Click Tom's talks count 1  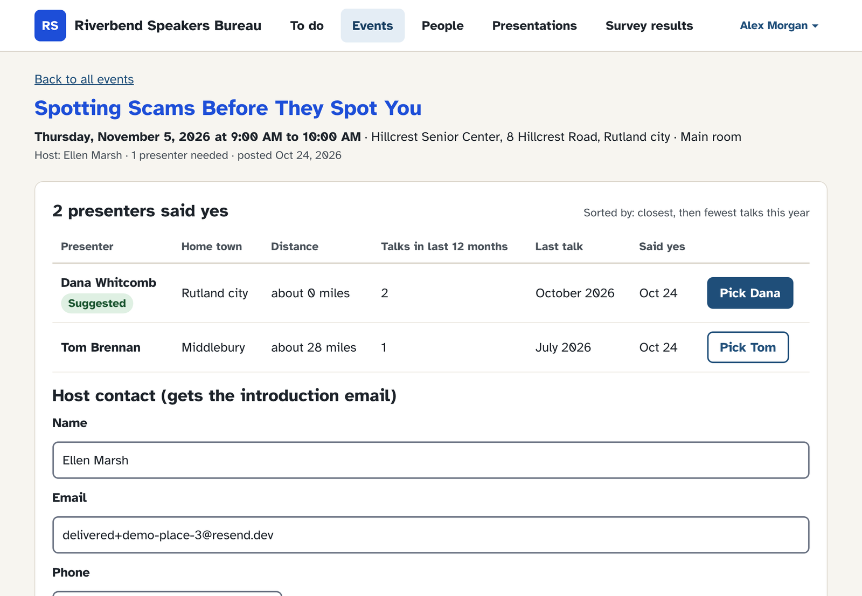pos(384,347)
